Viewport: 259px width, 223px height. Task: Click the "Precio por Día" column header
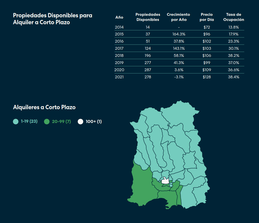(x=206, y=17)
